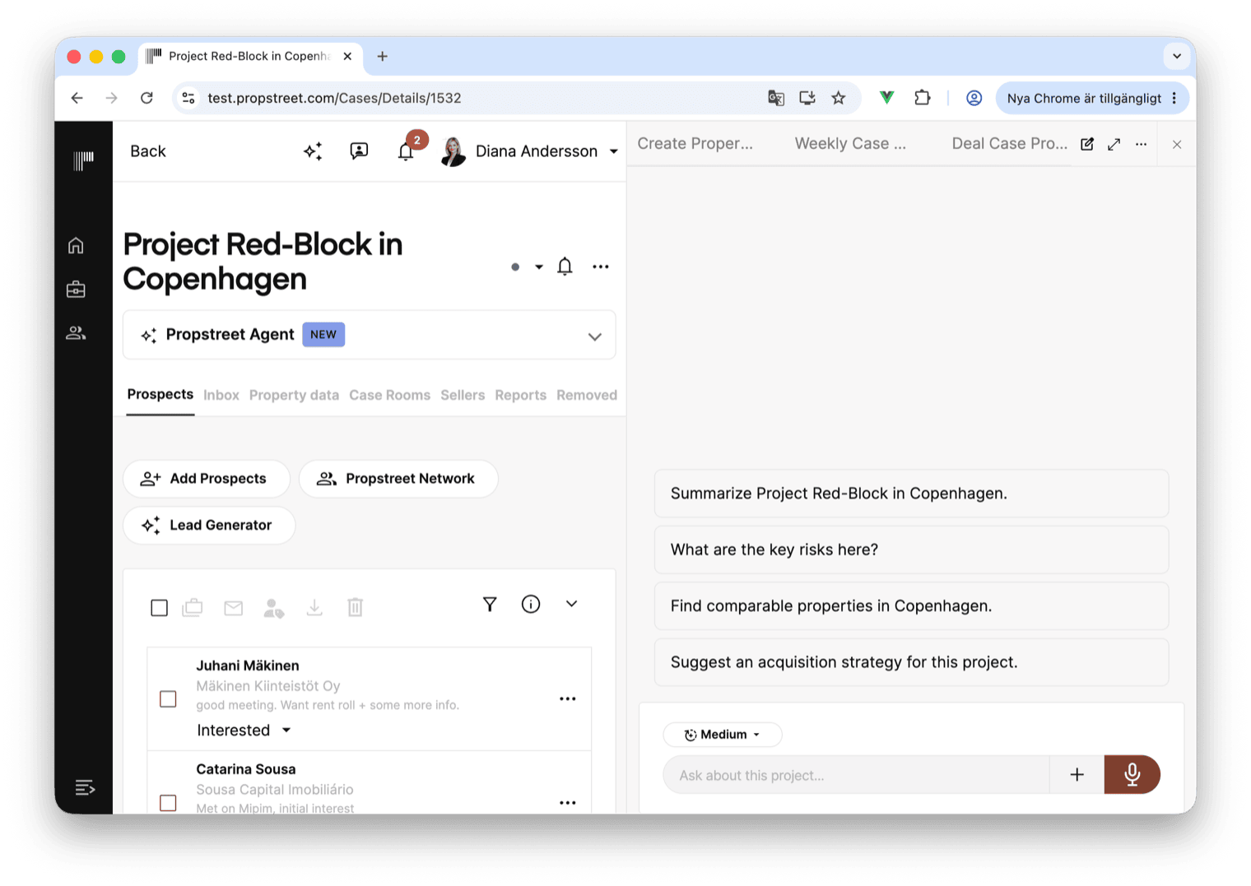Screen dimensions: 1251x886
Task: Start new chat with compose icon
Action: (1087, 144)
